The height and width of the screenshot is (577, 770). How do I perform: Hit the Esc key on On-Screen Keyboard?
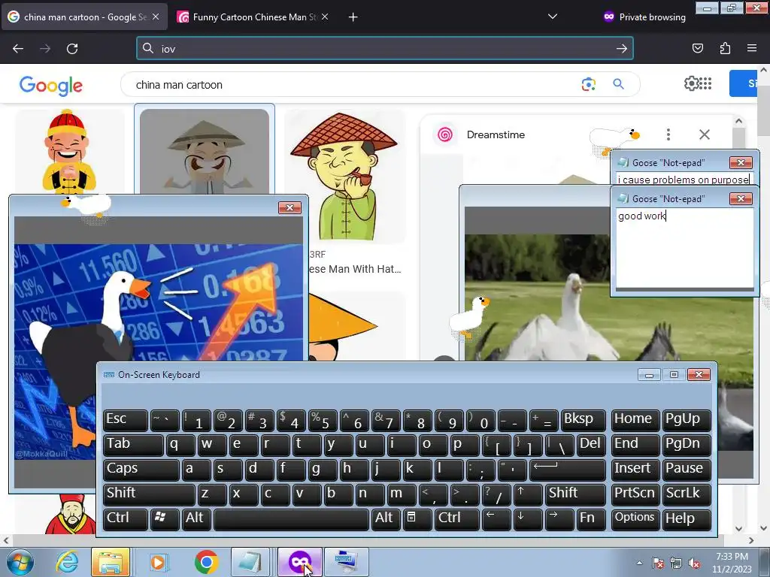coord(126,420)
